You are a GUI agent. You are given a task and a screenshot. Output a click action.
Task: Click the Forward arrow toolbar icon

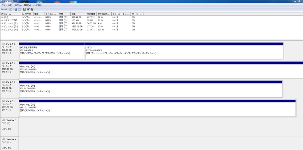pos(6,9)
